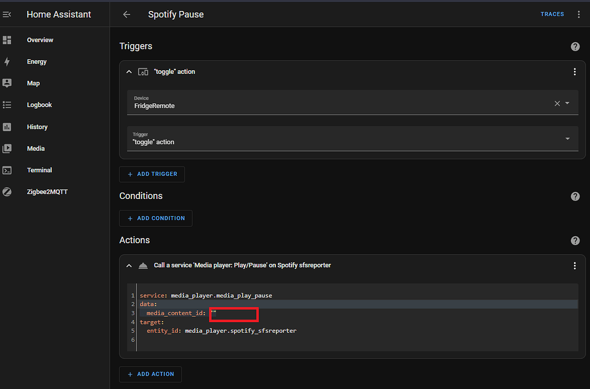590x389 pixels.
Task: Click the device trigger icon beside 'toggle' action
Action: 143,71
